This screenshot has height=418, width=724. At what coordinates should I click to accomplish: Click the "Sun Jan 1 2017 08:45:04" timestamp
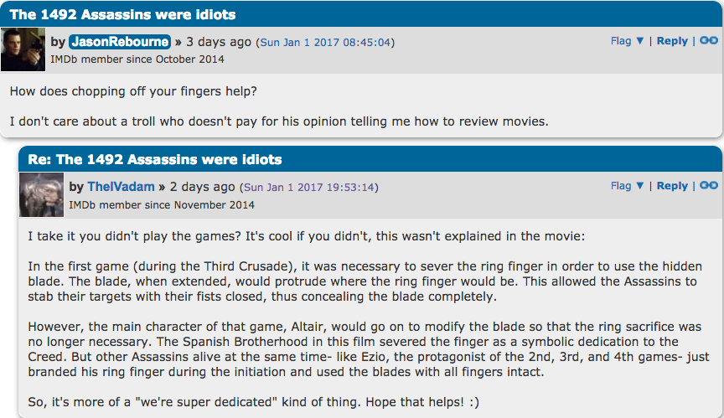click(325, 43)
